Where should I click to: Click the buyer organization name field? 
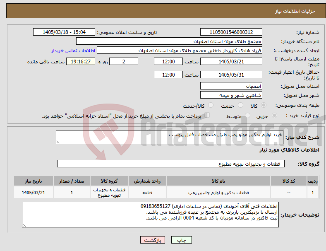[169, 41]
